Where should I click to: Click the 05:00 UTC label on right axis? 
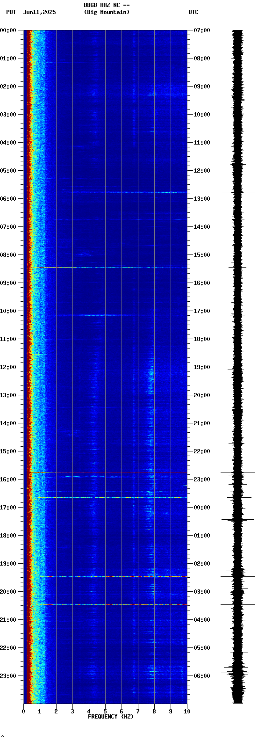coord(202,648)
